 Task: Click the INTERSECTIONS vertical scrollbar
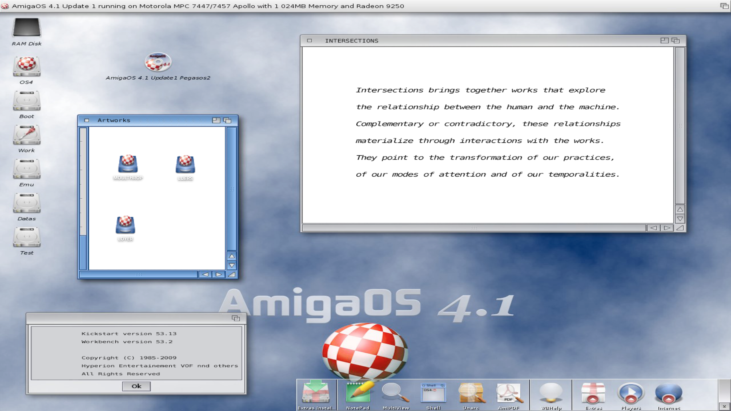(x=680, y=126)
